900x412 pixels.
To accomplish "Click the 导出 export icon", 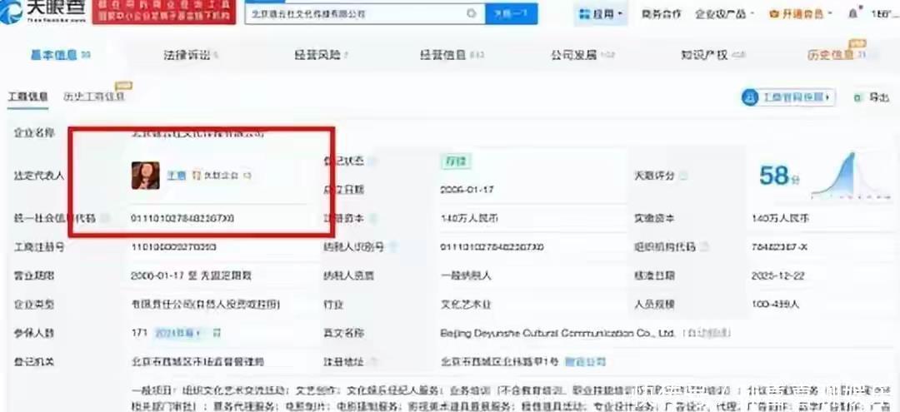I will [872, 97].
